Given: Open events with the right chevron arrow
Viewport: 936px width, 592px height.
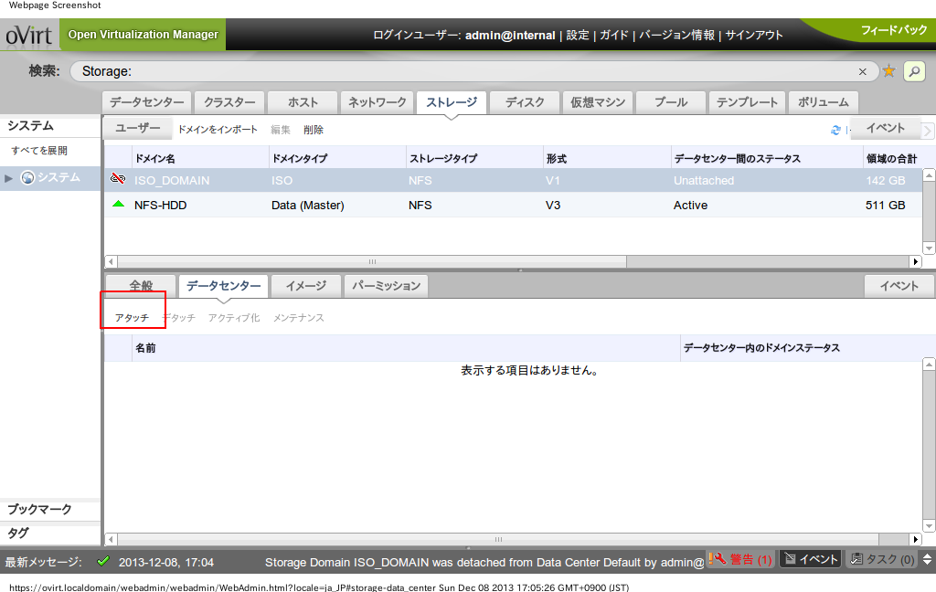Looking at the screenshot, I should [929, 130].
